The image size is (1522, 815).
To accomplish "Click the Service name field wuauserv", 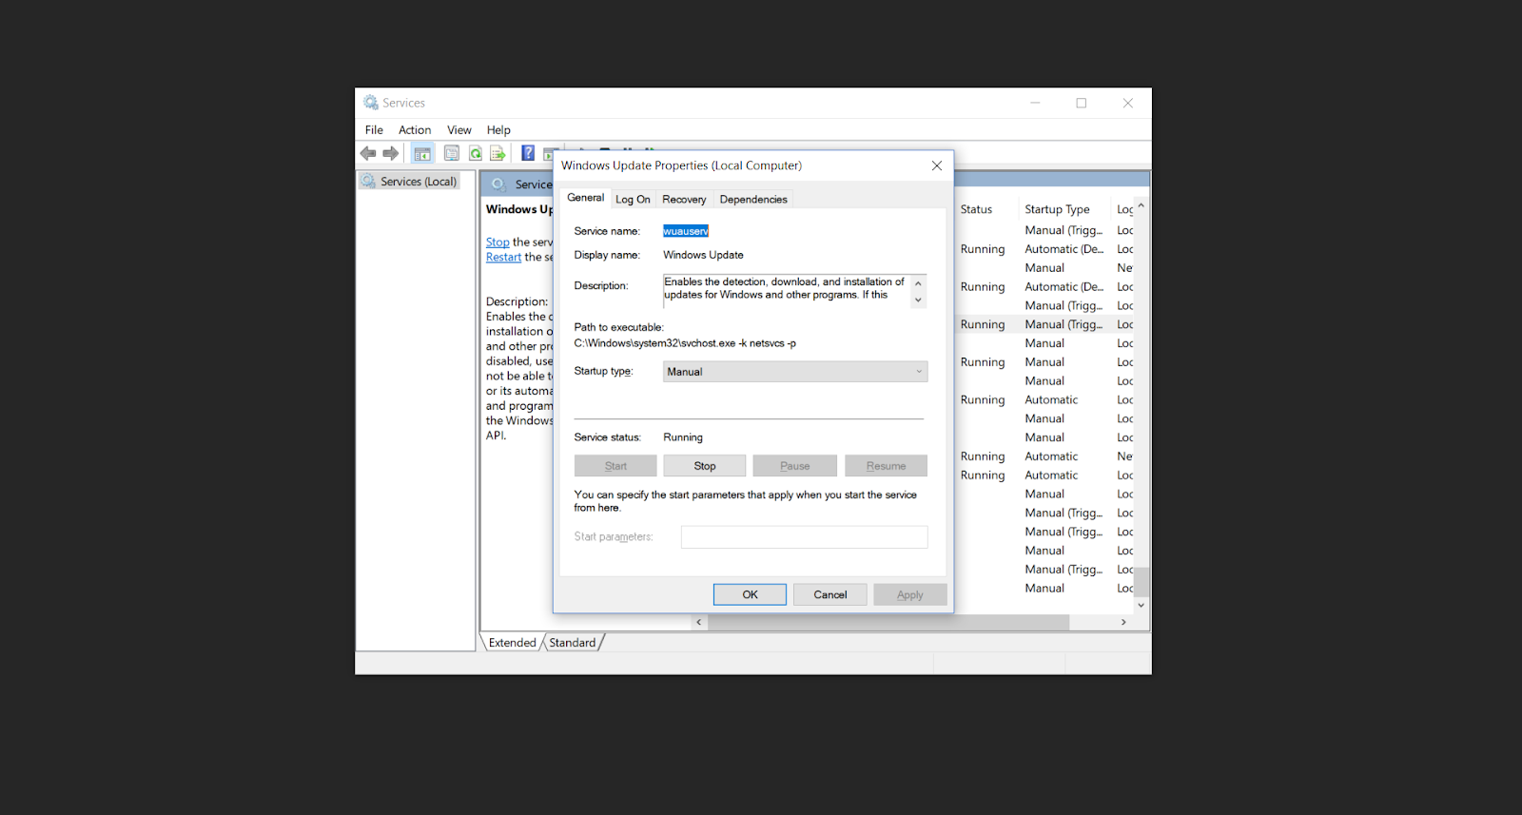I will click(686, 231).
